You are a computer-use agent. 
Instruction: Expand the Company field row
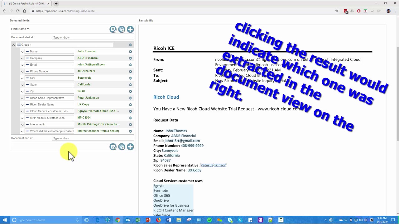pos(22,58)
